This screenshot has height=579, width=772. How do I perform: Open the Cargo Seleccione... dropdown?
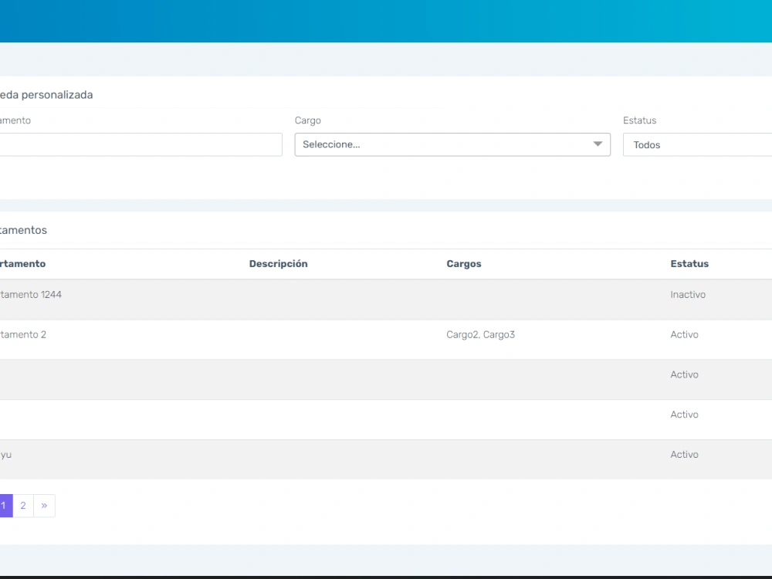(x=452, y=144)
